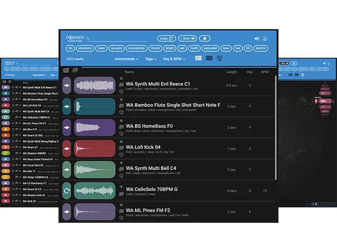
Task: Filter by the dry tag
Action: tap(70, 48)
